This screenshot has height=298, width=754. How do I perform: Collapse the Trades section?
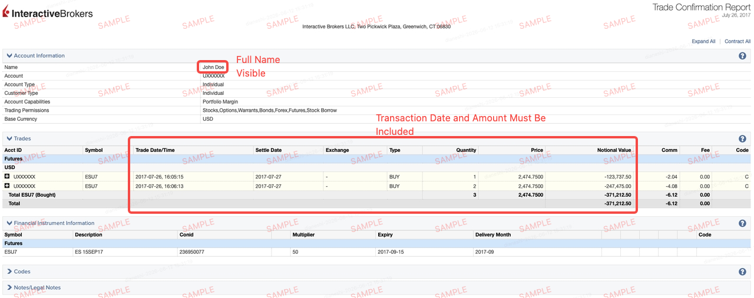[9, 139]
